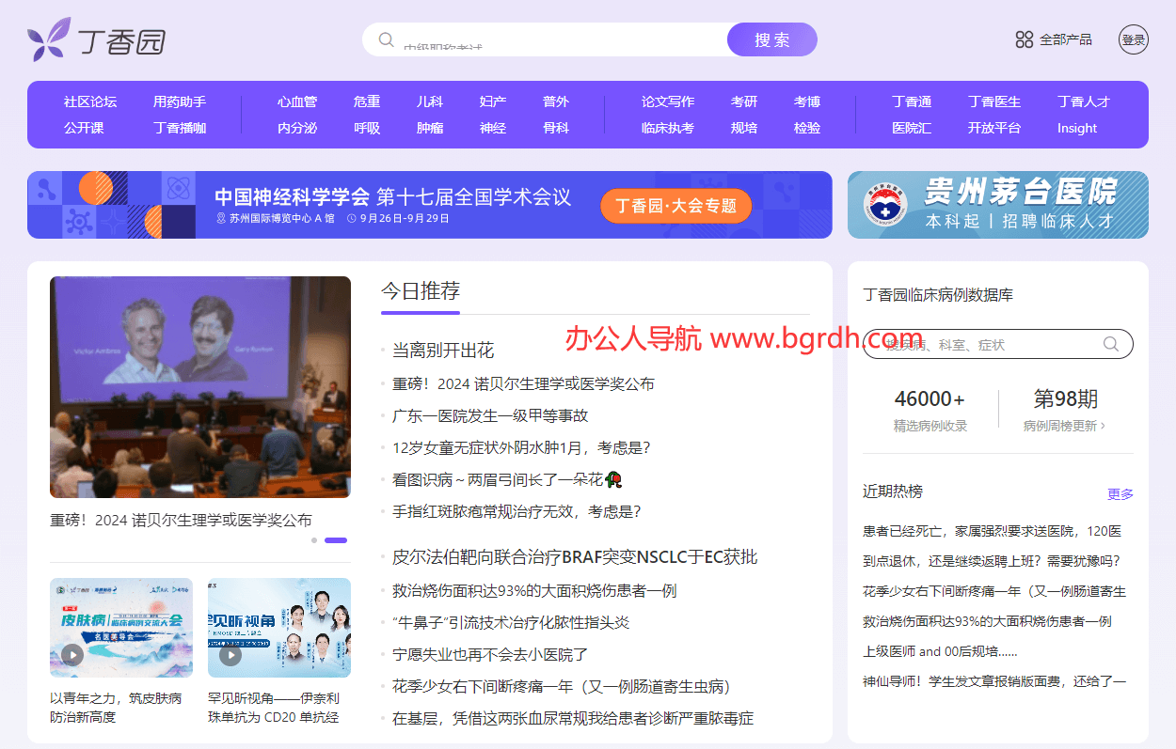
Task: Click the 登录 button
Action: [x=1133, y=39]
